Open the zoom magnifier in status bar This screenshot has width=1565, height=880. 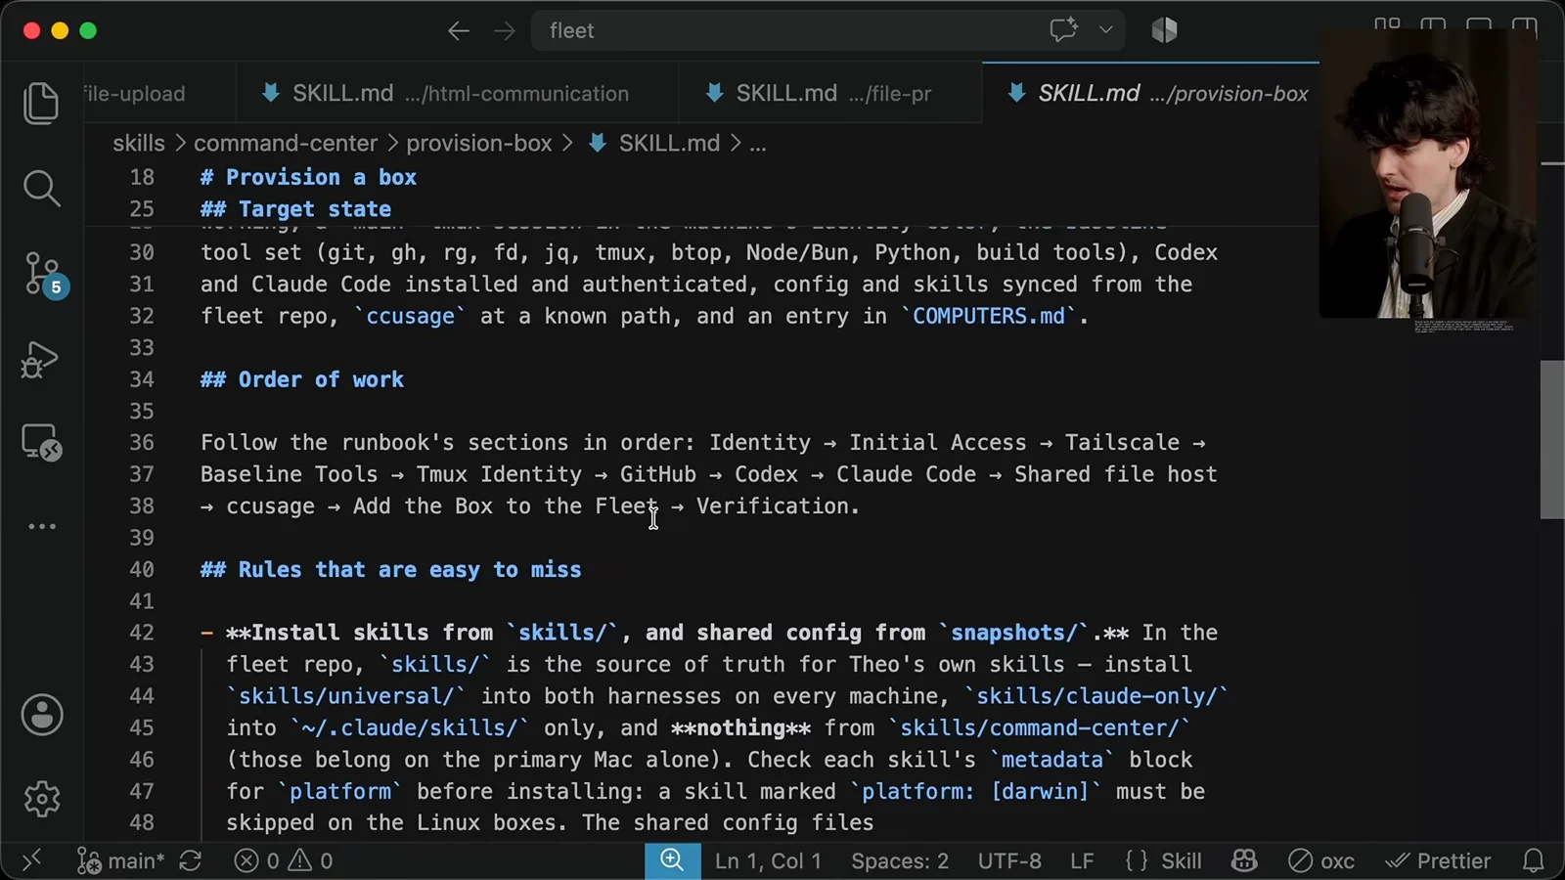pos(672,860)
